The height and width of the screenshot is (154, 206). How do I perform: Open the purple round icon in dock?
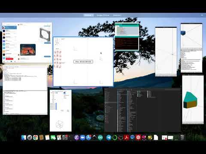[x=77, y=138]
